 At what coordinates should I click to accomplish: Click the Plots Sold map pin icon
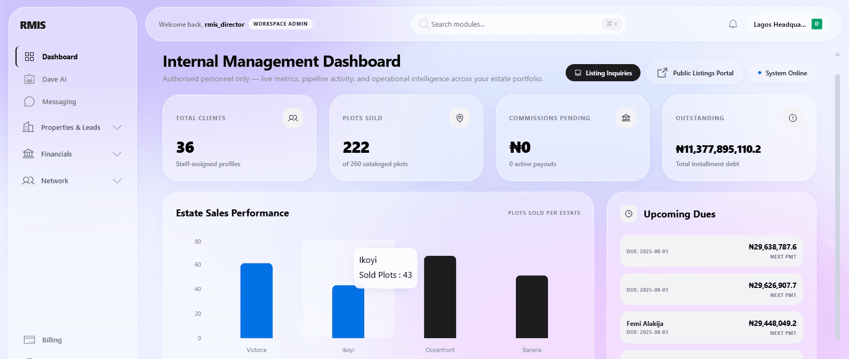(x=460, y=118)
